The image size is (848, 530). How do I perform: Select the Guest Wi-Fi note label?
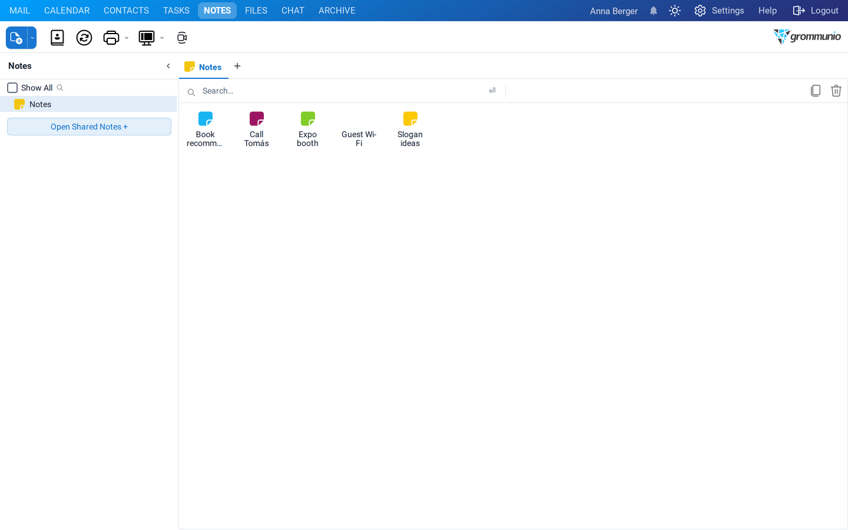tap(359, 139)
